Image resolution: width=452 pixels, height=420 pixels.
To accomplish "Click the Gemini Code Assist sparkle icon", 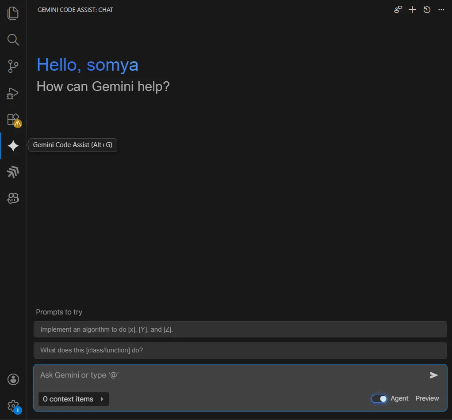I will [x=13, y=146].
